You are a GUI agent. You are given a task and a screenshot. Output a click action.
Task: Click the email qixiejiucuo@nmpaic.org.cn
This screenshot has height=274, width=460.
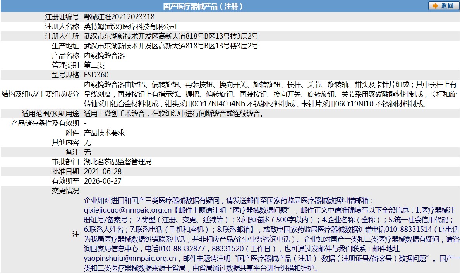click(128, 210)
